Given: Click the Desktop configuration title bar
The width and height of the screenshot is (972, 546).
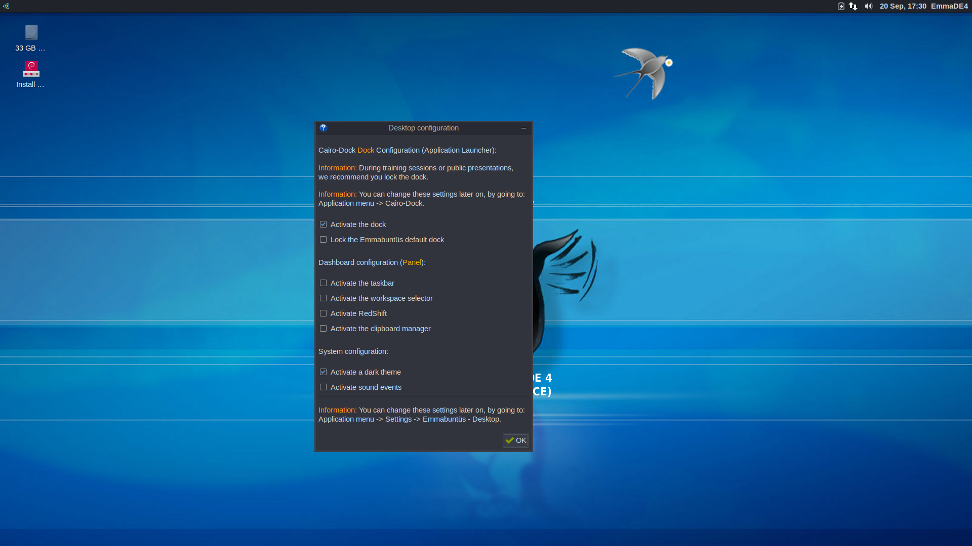Looking at the screenshot, I should pyautogui.click(x=423, y=128).
